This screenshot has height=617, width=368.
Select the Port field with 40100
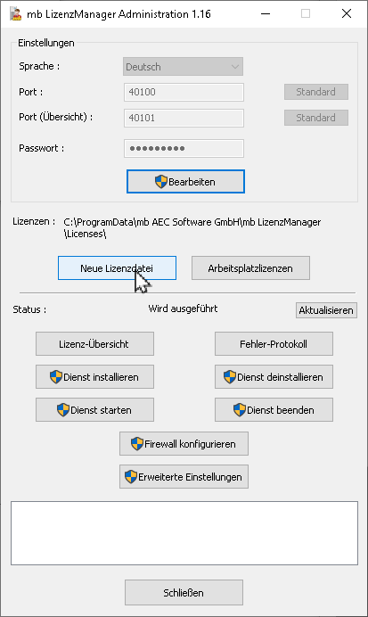[184, 92]
